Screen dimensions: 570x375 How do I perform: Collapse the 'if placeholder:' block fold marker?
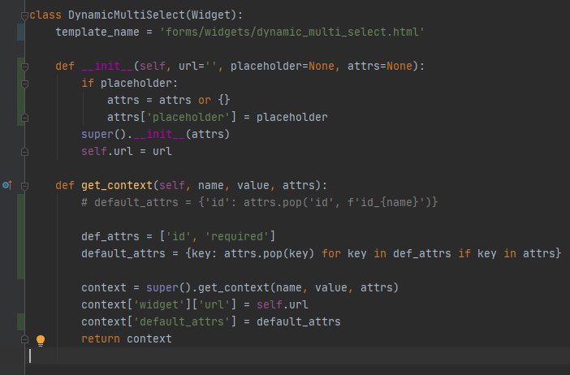pos(24,84)
